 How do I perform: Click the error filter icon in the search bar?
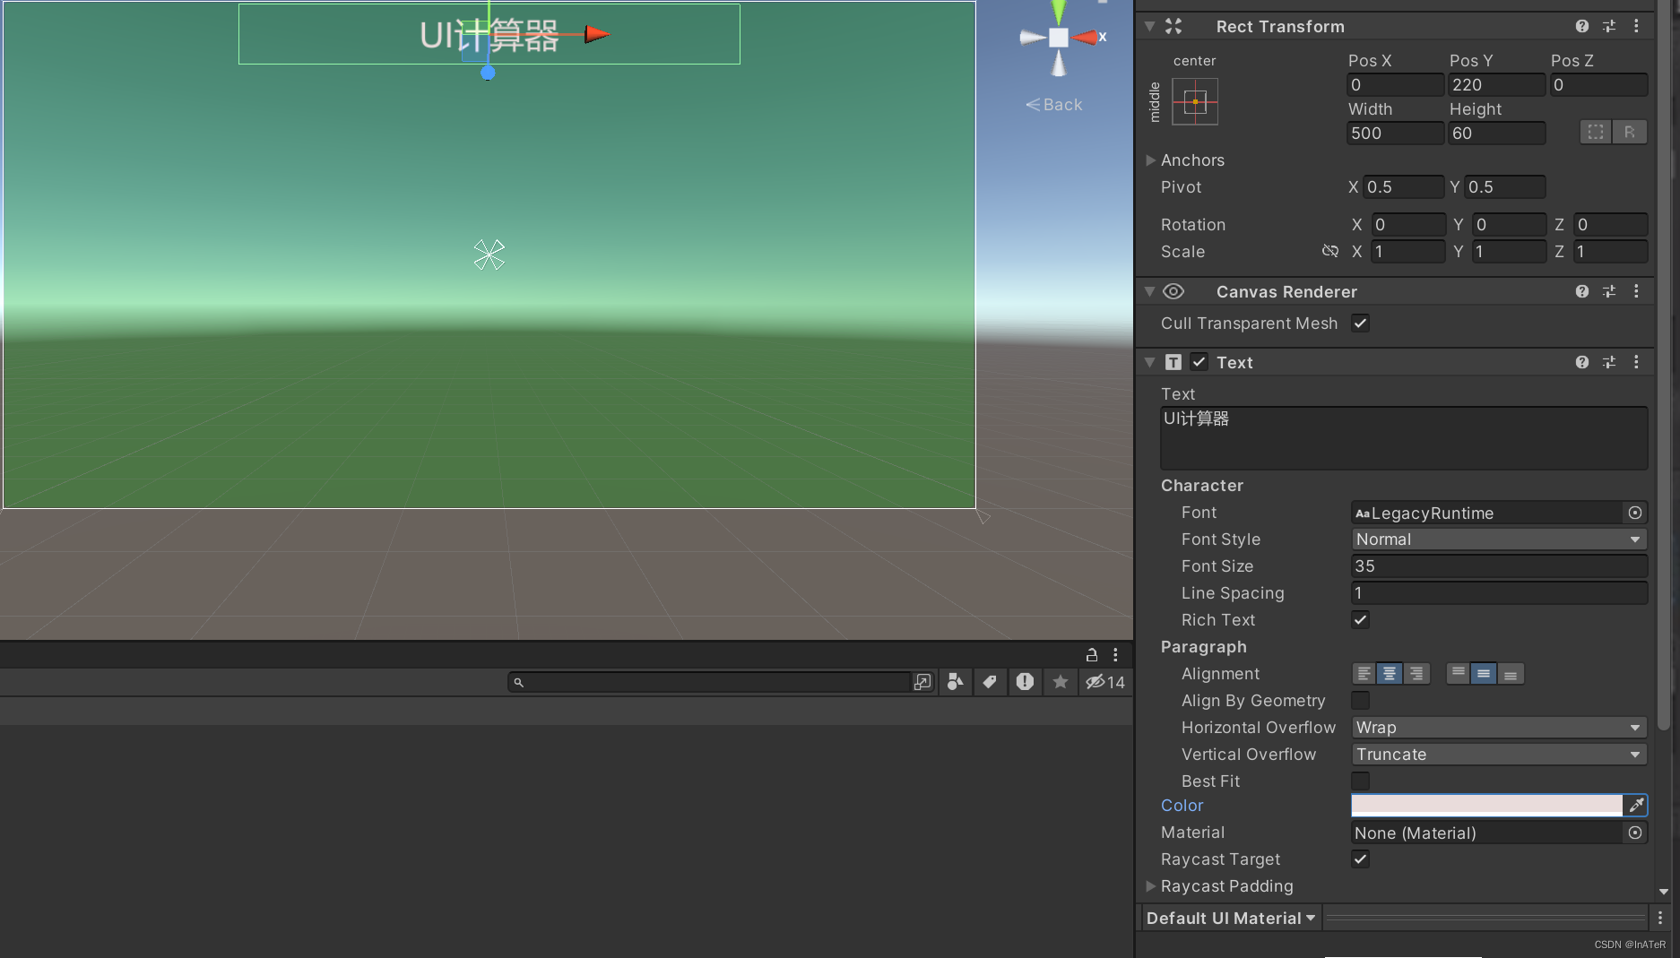click(x=1025, y=682)
